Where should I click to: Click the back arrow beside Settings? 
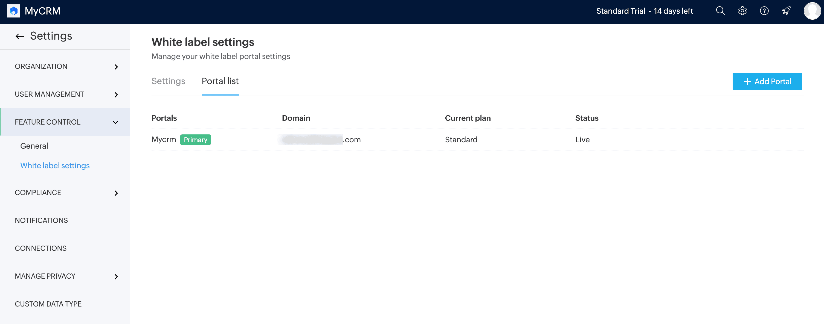tap(20, 36)
